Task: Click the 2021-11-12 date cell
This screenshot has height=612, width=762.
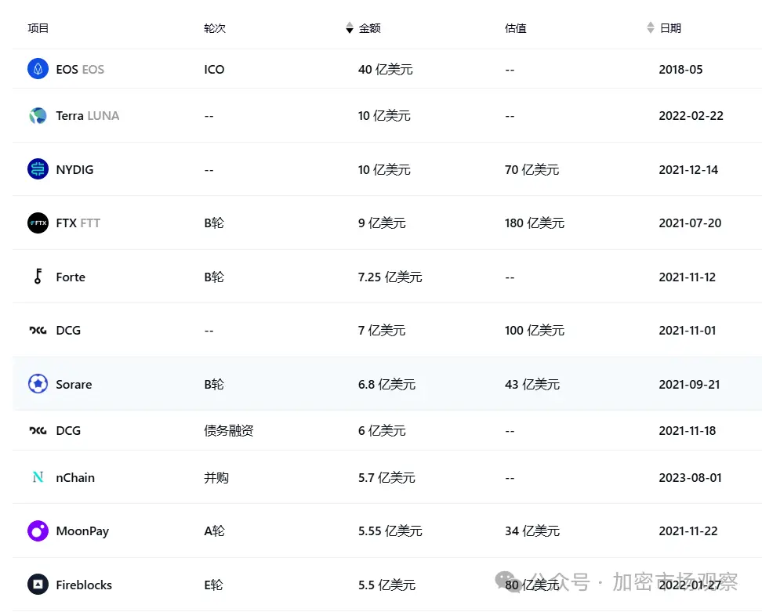Action: tap(688, 277)
